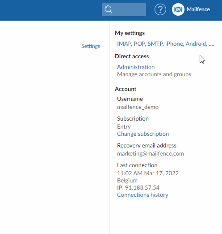Focus the search input field
222x234 pixels.
tap(124, 9)
